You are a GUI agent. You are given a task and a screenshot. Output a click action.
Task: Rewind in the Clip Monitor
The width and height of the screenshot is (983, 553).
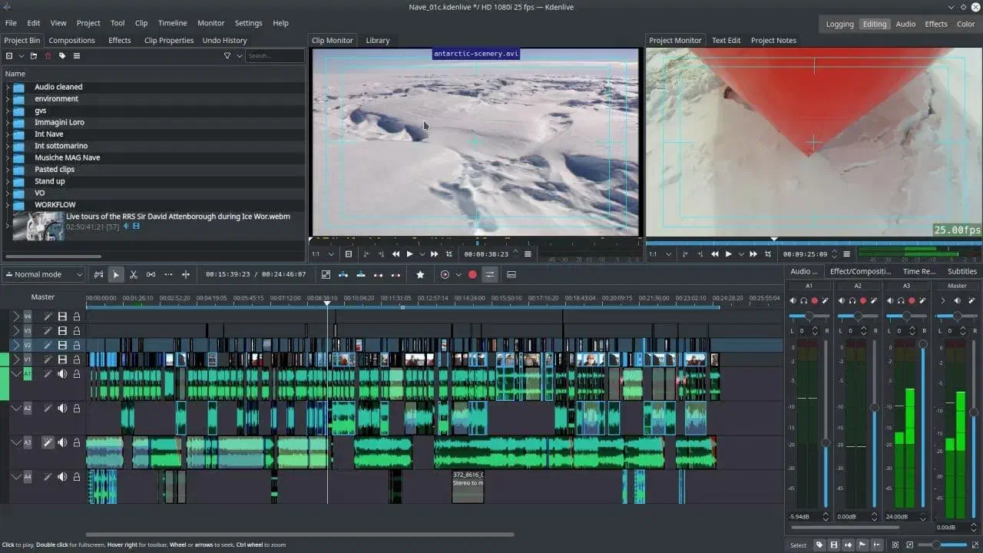pyautogui.click(x=396, y=254)
